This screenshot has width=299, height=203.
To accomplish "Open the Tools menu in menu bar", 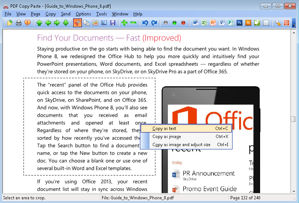I will (x=101, y=14).
